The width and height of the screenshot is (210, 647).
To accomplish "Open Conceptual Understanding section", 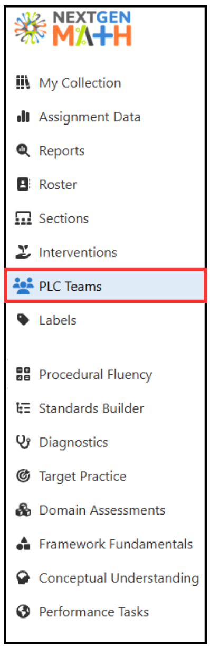I will pos(119,578).
